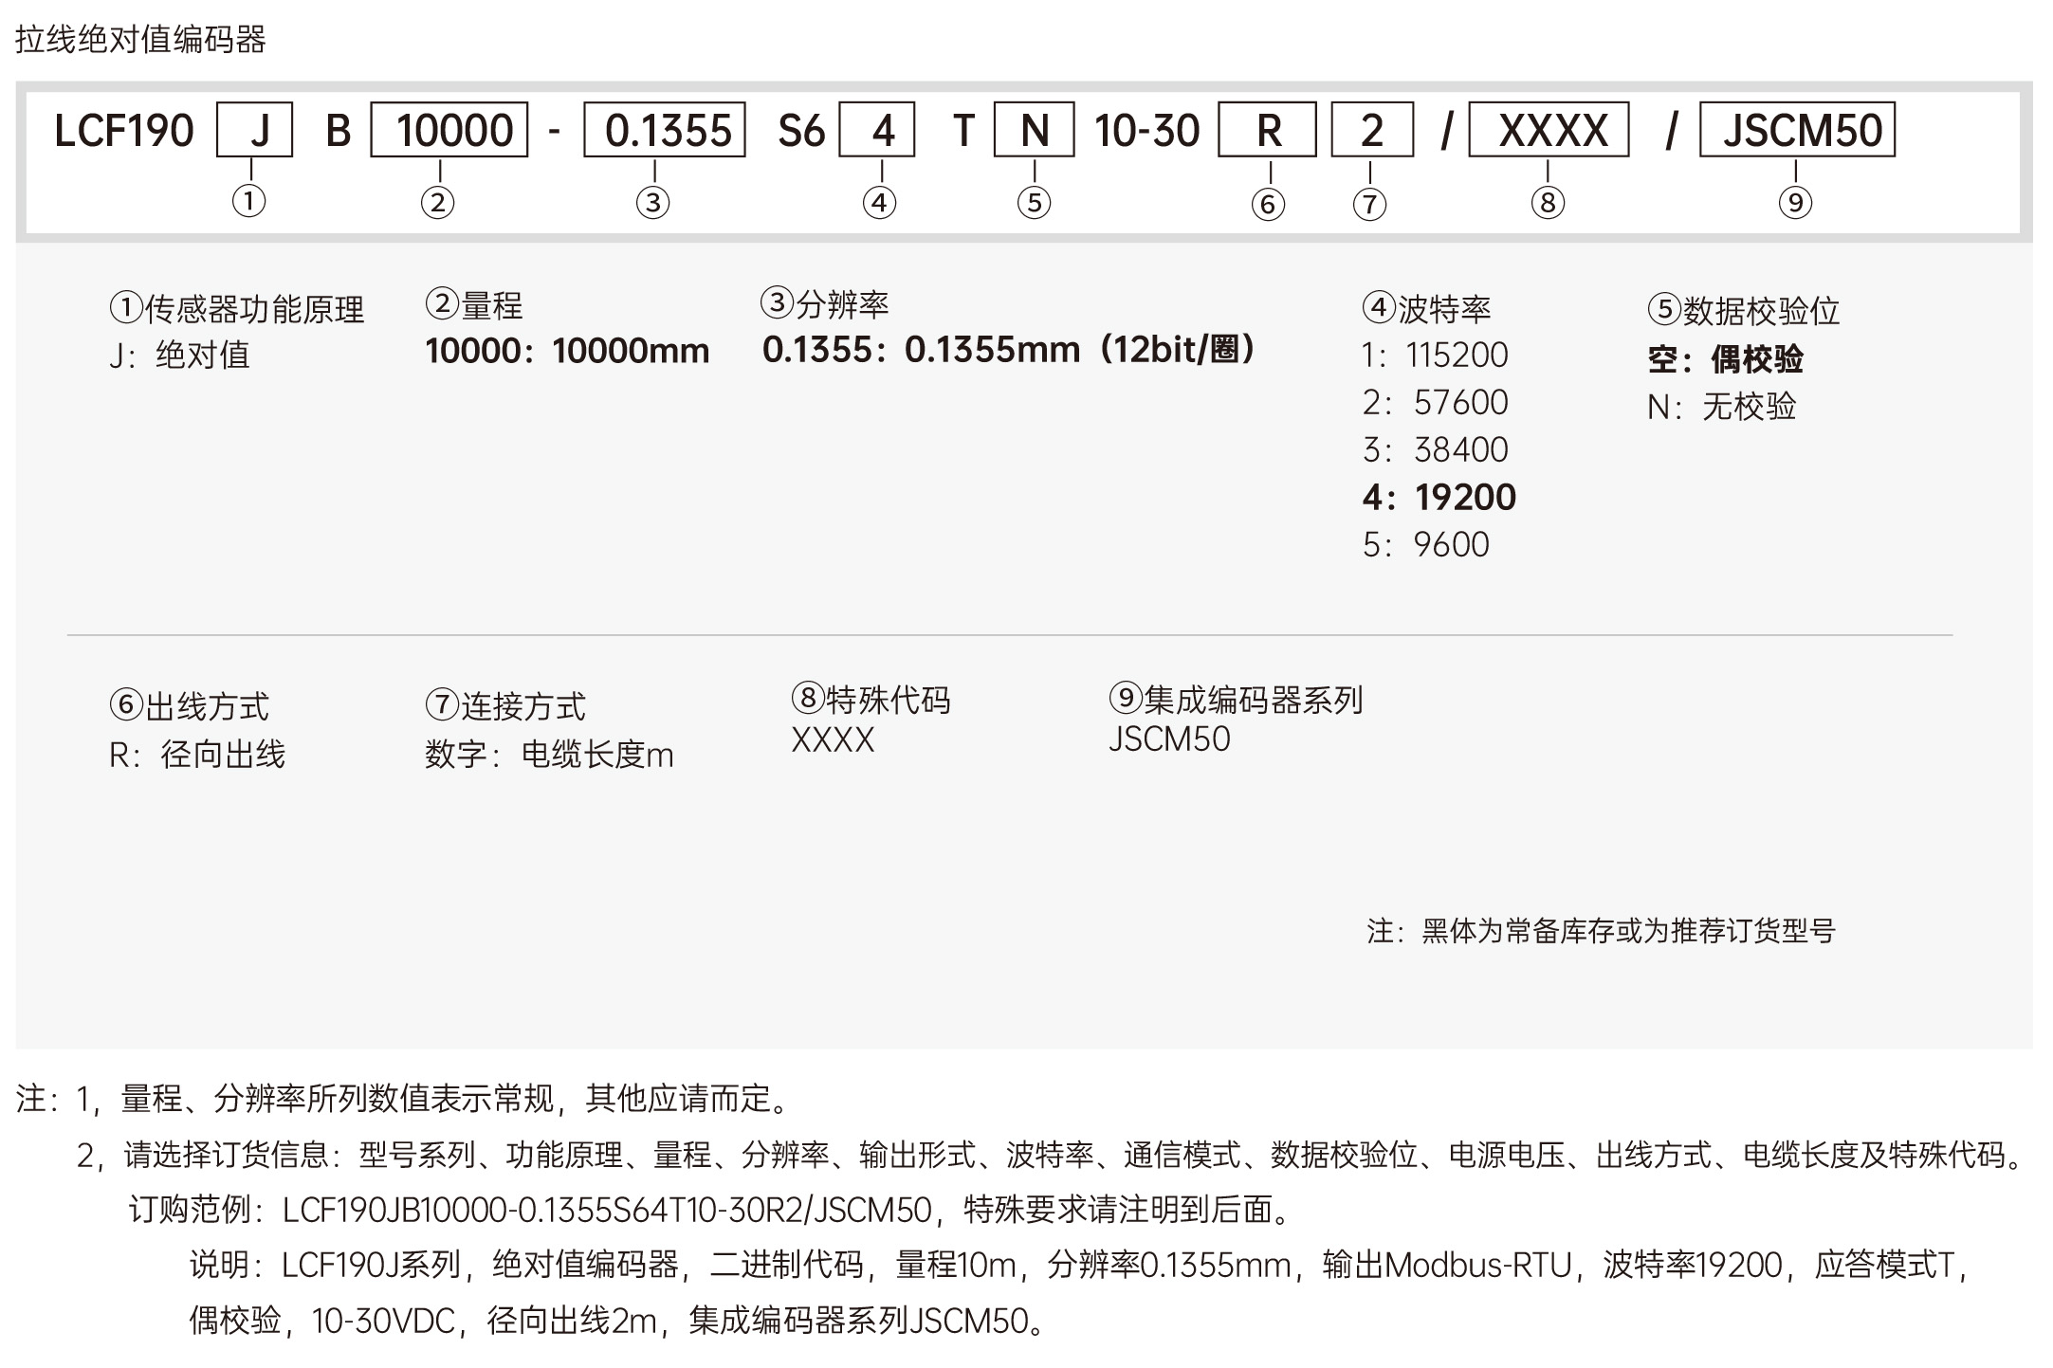This screenshot has height=1368, width=2053.
Task: Select the boxed 10000 range field
Action: (x=449, y=130)
